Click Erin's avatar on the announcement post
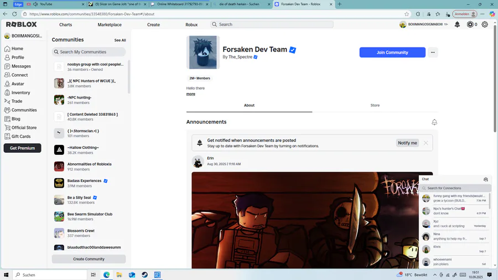 (198, 162)
